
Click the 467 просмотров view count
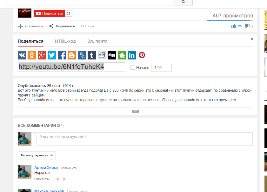tap(233, 15)
